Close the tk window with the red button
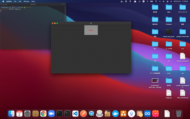 click(53, 23)
